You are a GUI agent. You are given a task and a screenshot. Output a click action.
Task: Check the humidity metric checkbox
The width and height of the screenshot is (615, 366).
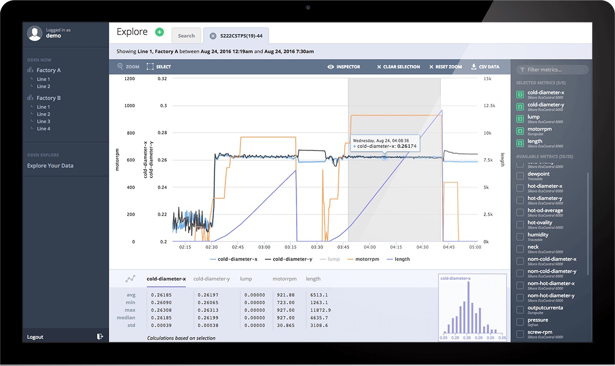(x=520, y=237)
